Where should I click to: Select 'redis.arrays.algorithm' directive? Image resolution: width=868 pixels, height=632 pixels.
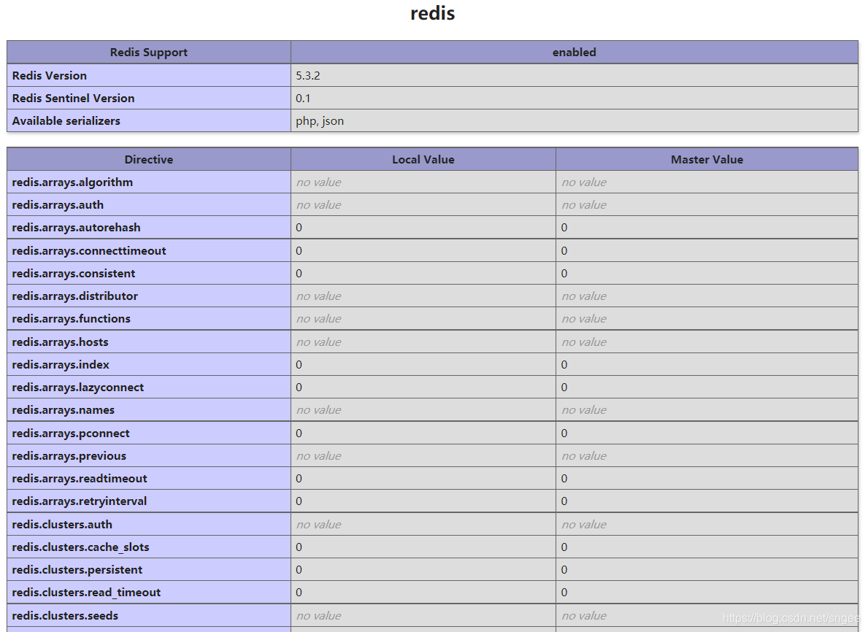(x=72, y=182)
